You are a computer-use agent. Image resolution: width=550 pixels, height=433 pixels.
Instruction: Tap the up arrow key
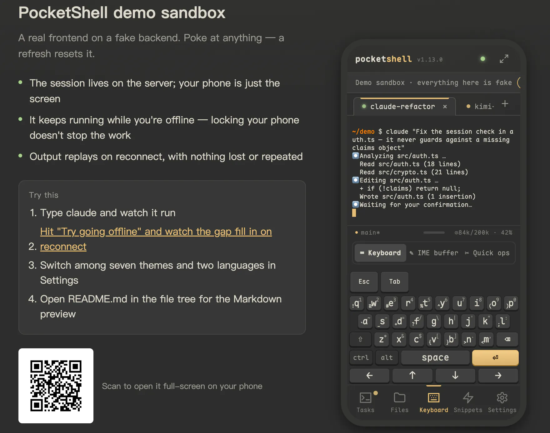[x=412, y=376]
